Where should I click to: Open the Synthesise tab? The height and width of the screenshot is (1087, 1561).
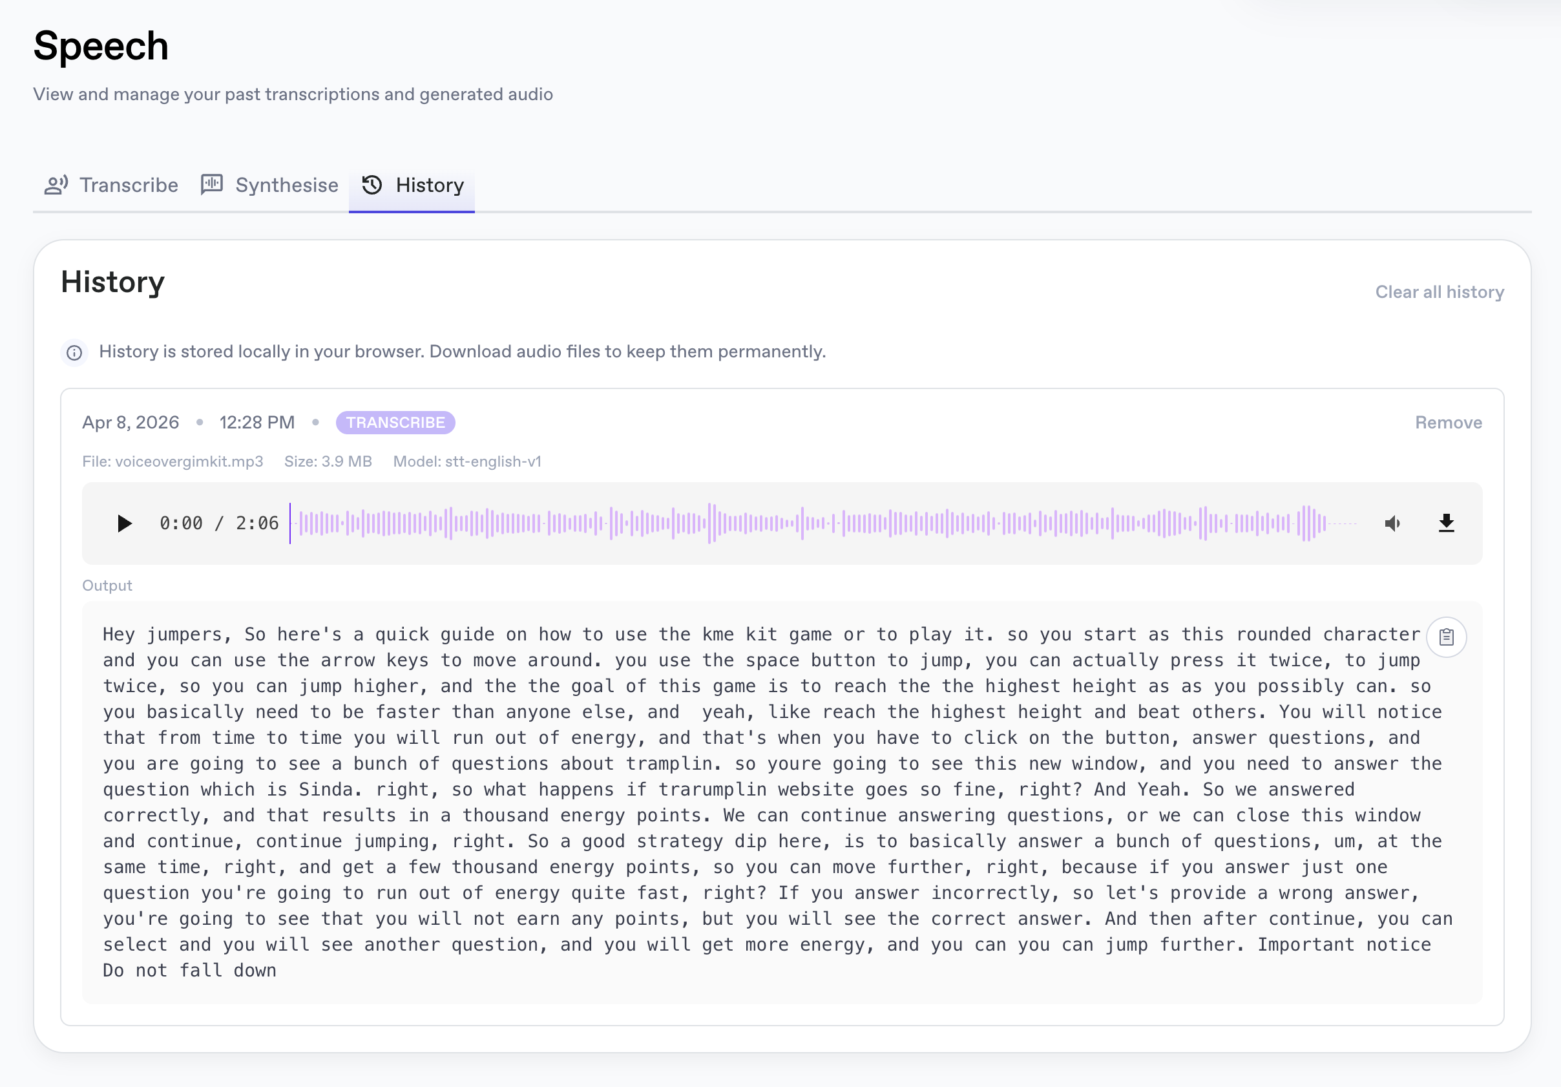(x=269, y=185)
